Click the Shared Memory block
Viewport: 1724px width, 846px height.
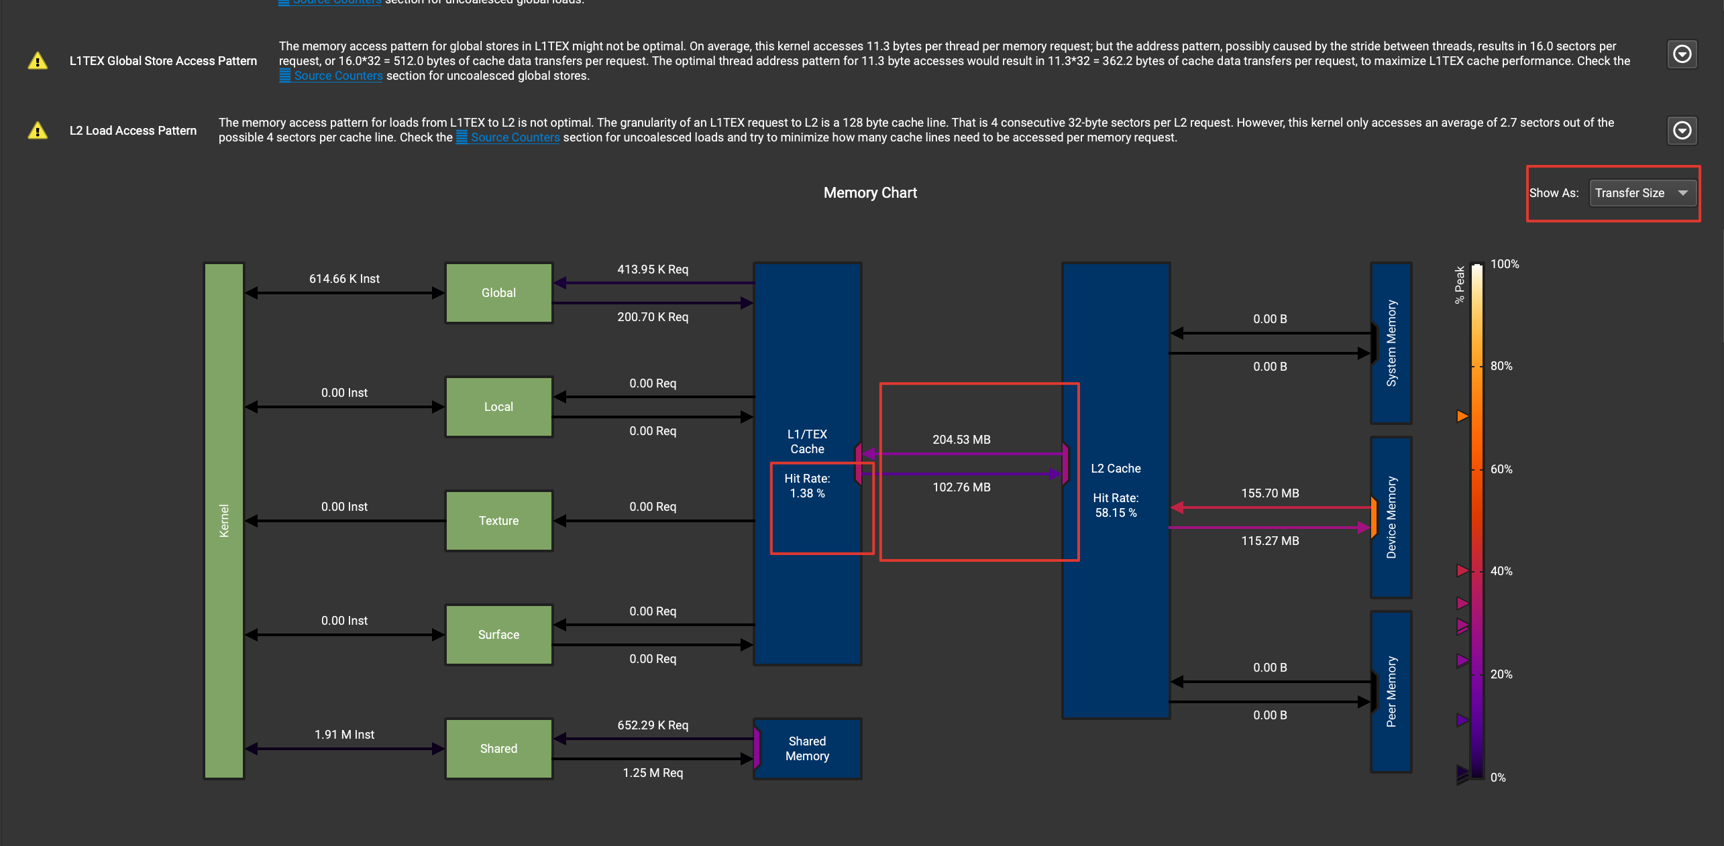point(807,749)
